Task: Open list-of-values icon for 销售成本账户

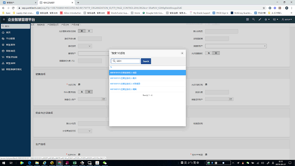Action: [x=231, y=99]
